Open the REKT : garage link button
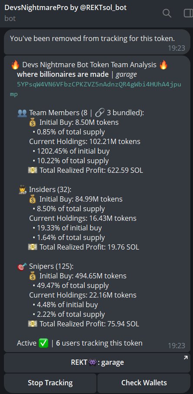Image resolution: width=193 pixels, height=394 pixels. point(97,363)
